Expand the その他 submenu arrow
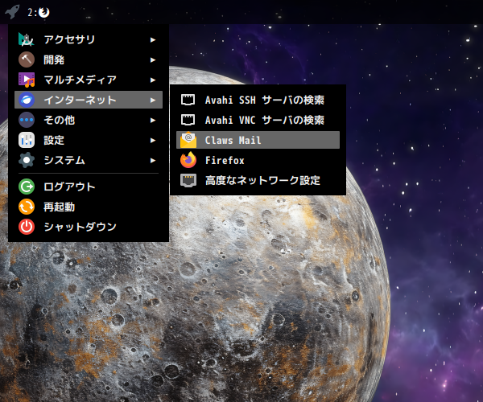Screen dimensions: 483x402 (153, 121)
